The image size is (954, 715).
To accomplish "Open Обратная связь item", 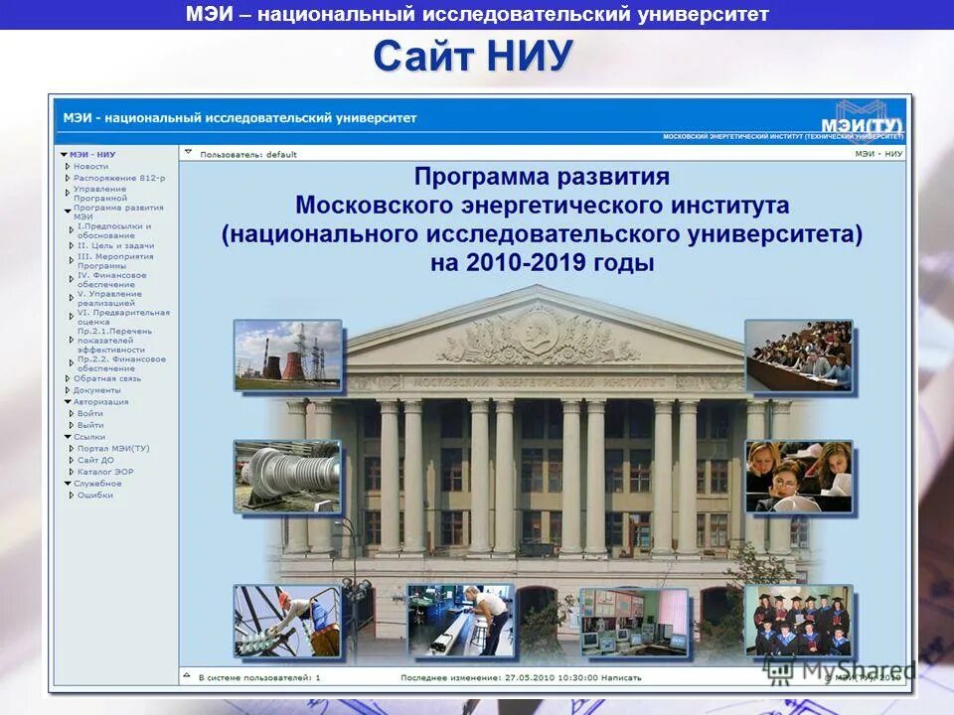I will pyautogui.click(x=107, y=378).
